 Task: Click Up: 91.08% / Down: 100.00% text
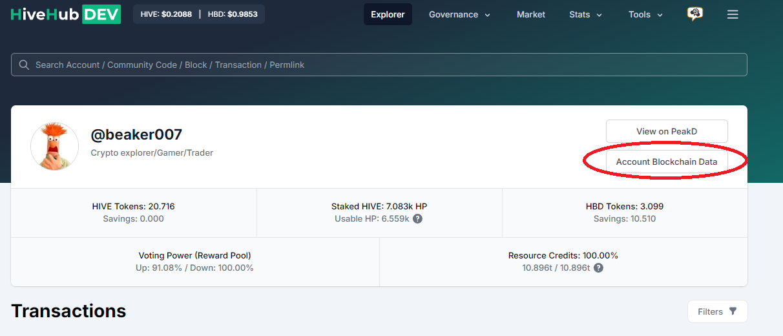tap(195, 268)
